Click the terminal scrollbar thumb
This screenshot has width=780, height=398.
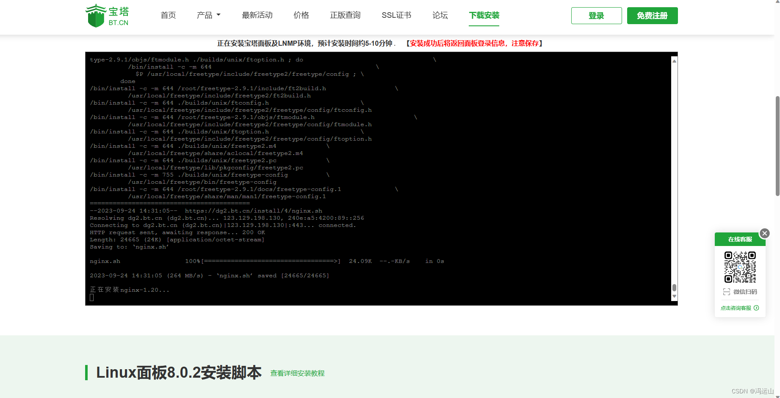[674, 288]
